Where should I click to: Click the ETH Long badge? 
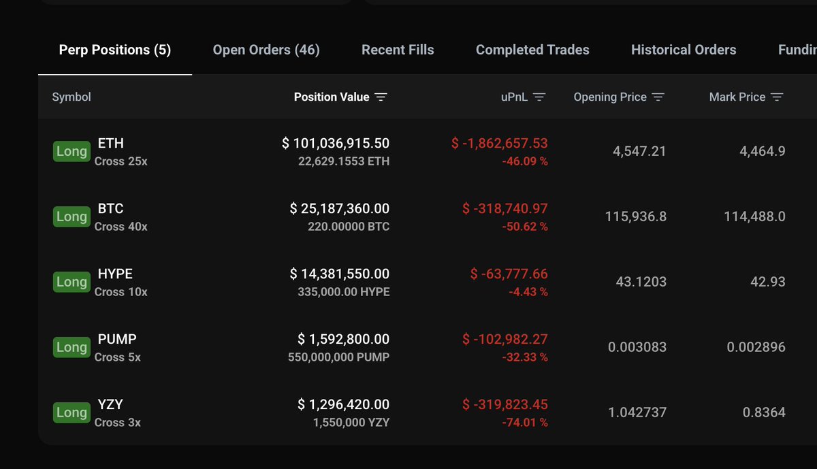71,152
